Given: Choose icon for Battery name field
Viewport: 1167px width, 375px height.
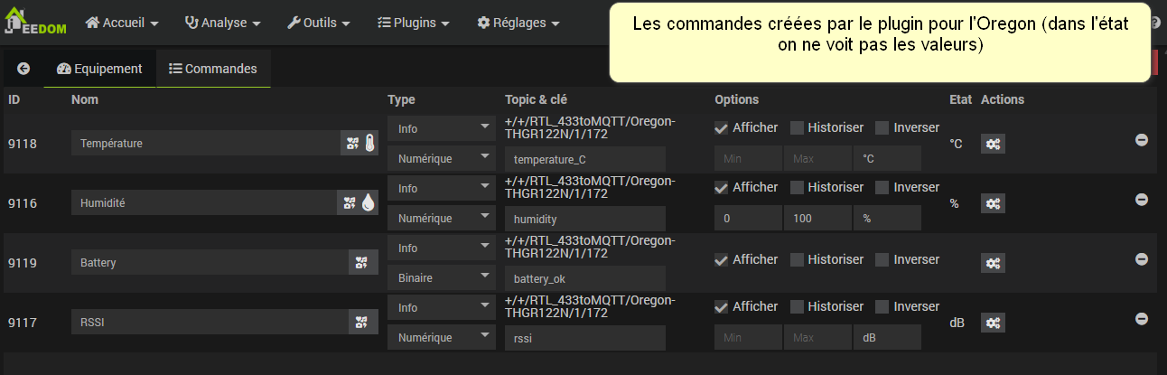Looking at the screenshot, I should pyautogui.click(x=363, y=262).
